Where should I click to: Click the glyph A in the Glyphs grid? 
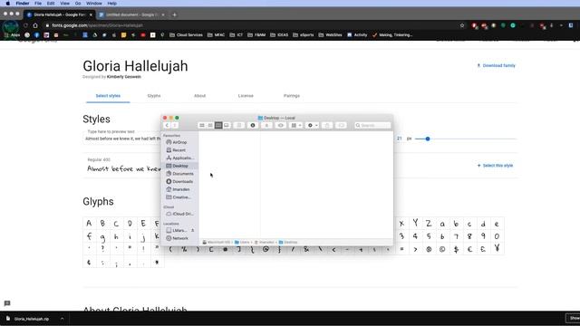[89, 224]
